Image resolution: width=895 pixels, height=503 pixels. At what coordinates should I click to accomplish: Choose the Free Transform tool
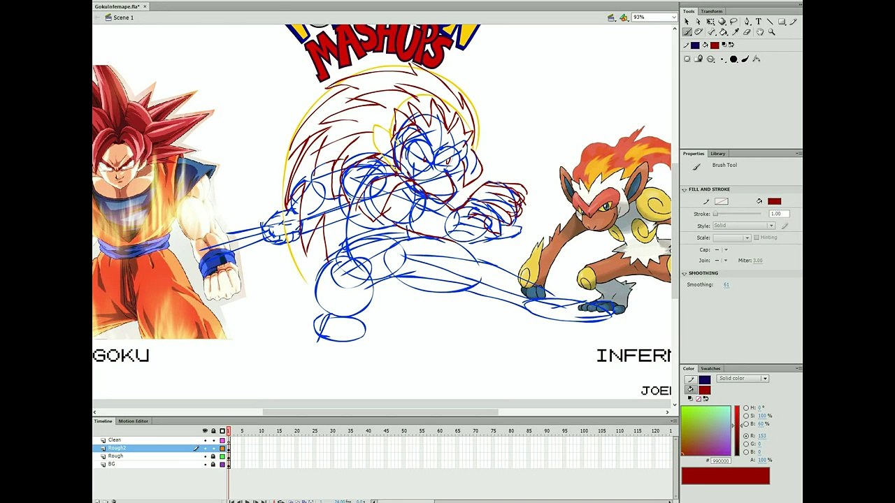(710, 22)
